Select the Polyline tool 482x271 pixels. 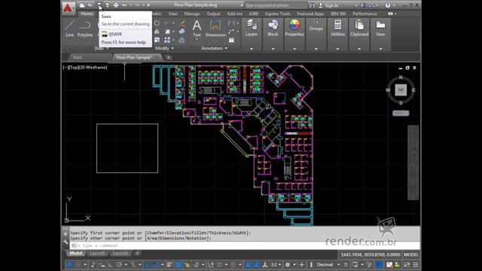pos(84,29)
